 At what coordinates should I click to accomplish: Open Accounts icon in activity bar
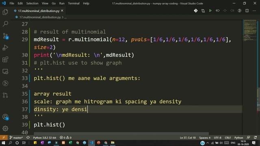coord(5,117)
